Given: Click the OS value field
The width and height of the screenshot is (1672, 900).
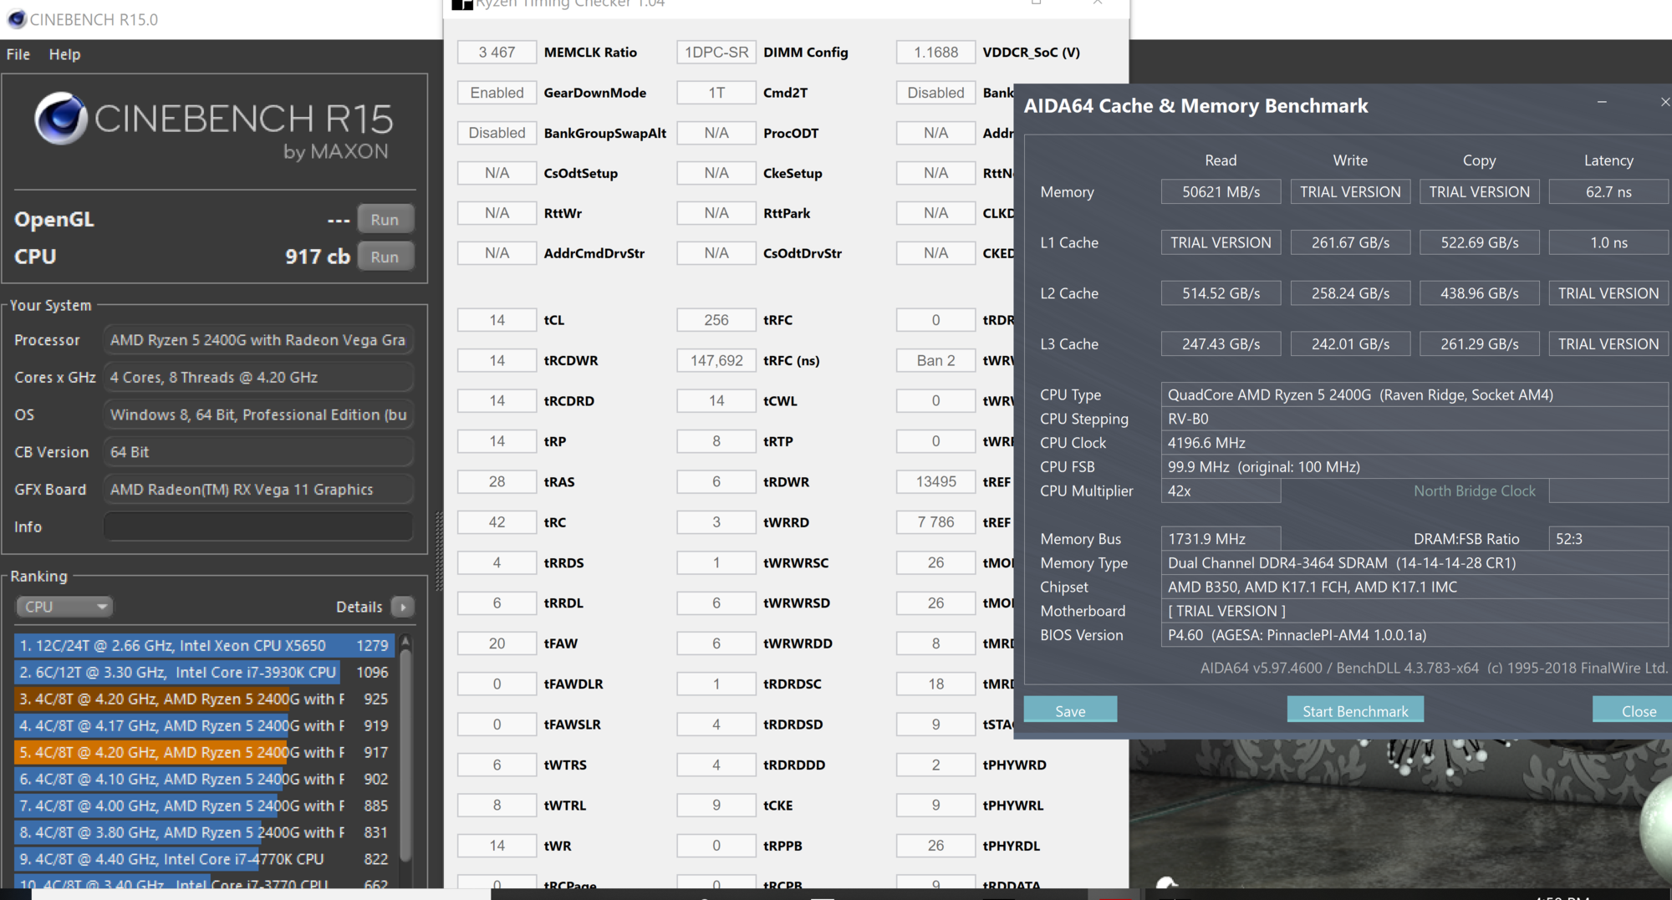Looking at the screenshot, I should pyautogui.click(x=258, y=414).
